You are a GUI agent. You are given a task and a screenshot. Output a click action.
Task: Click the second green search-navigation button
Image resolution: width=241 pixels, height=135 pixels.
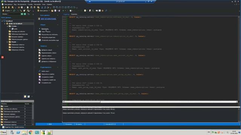pyautogui.click(x=25, y=14)
